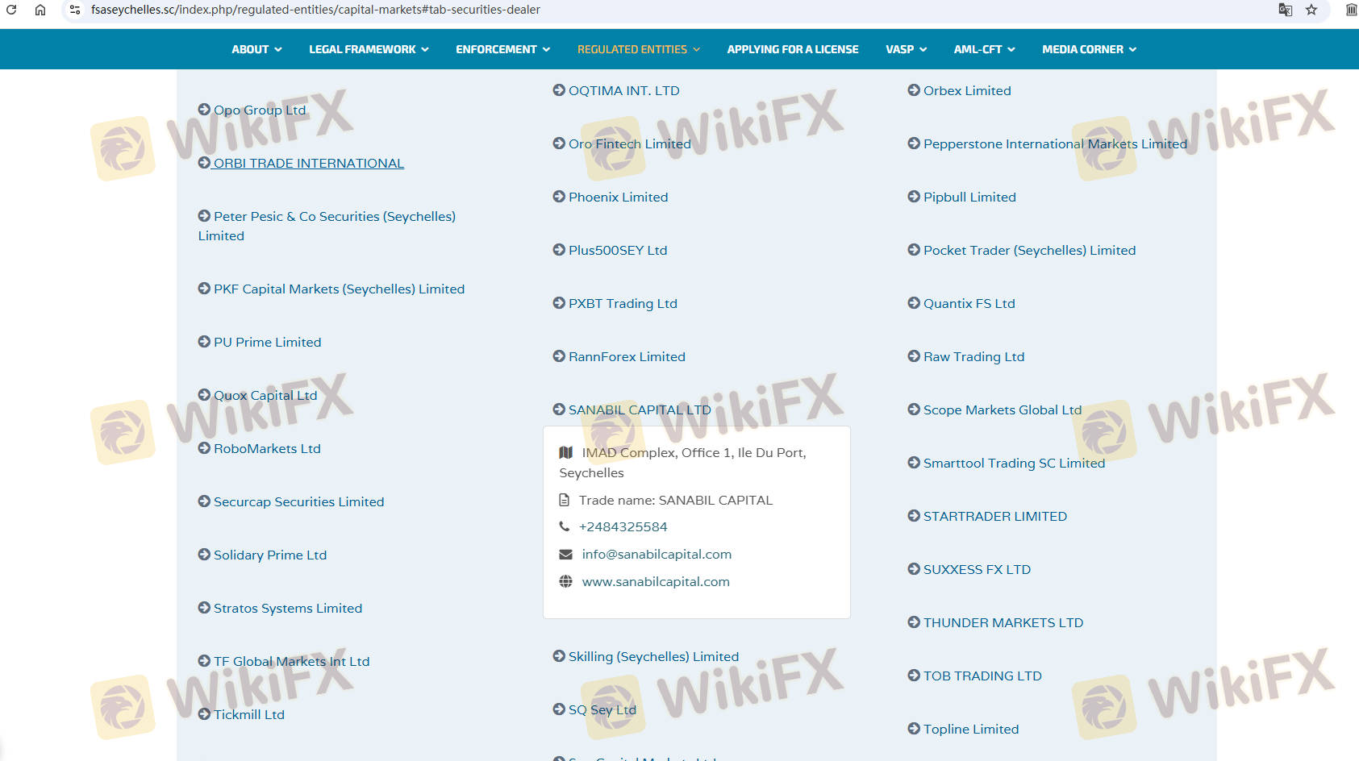Screen dimensions: 1359x761
Task: Open Smarttool Trading SC Limited entry
Action: (x=1007, y=463)
